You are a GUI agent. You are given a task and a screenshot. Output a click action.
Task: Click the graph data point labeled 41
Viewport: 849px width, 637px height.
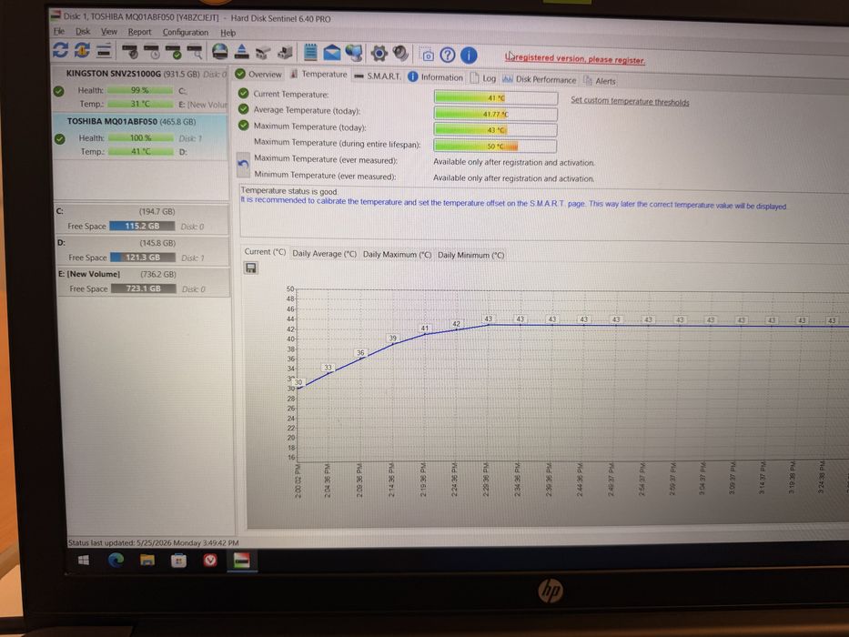point(424,328)
